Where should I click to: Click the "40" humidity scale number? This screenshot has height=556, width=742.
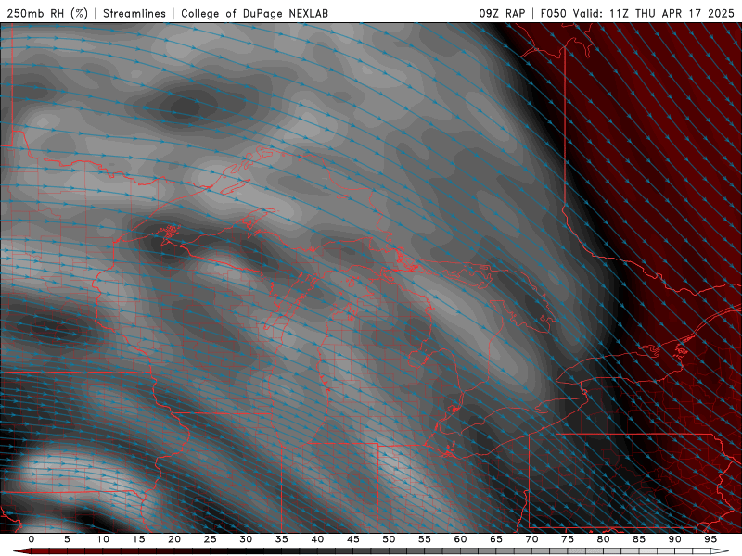317,539
